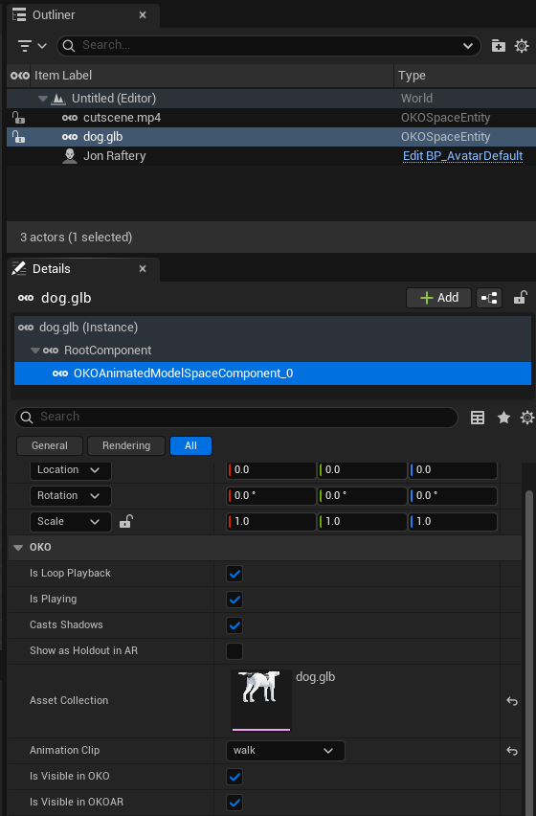
Task: Reset Asset Collection to default arrow
Action: (x=512, y=701)
